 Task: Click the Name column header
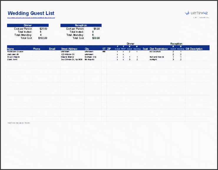[11, 49]
